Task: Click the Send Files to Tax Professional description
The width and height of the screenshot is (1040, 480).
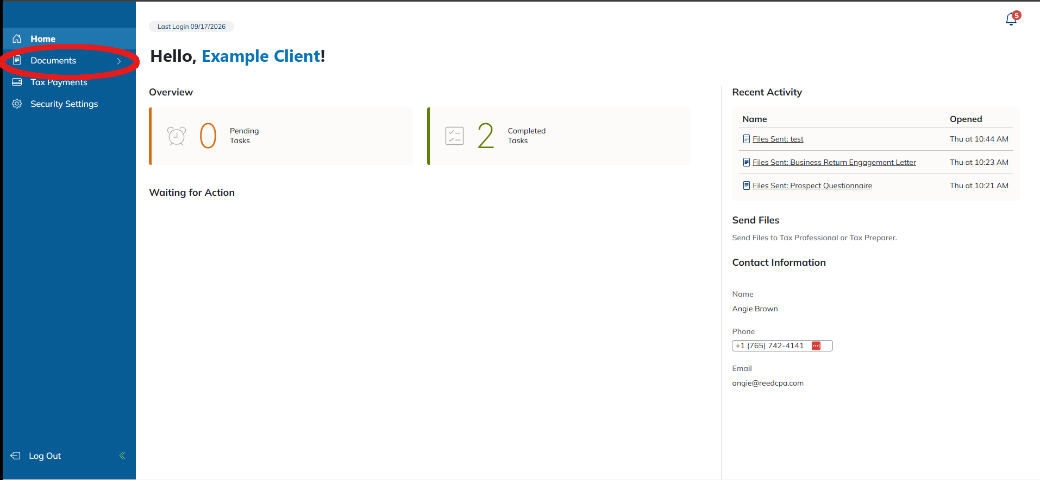Action: (815, 238)
